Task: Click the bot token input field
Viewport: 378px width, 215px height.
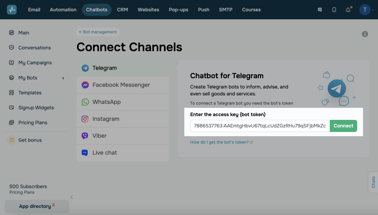Action: [x=260, y=126]
